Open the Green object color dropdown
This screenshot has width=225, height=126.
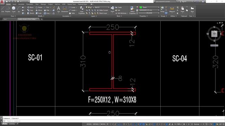(x=149, y=7)
